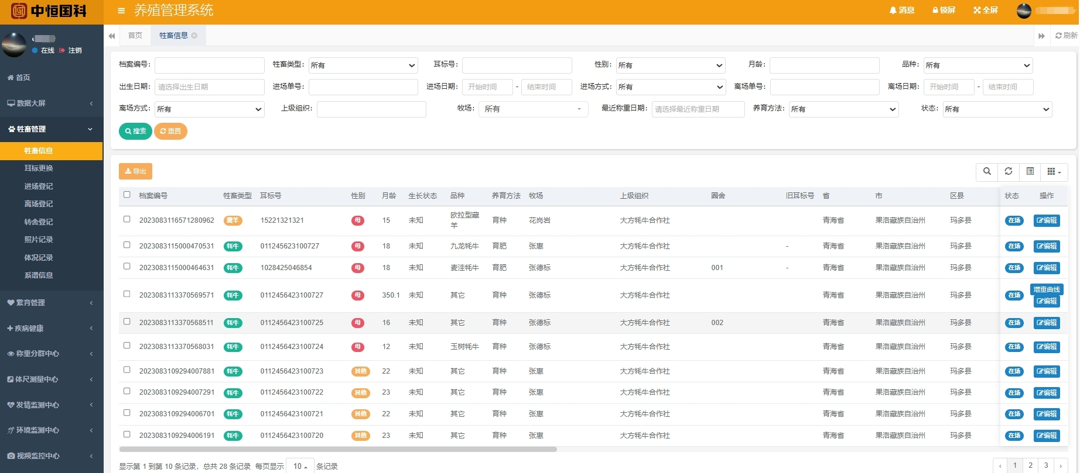Click the table search magnifier icon

[987, 171]
